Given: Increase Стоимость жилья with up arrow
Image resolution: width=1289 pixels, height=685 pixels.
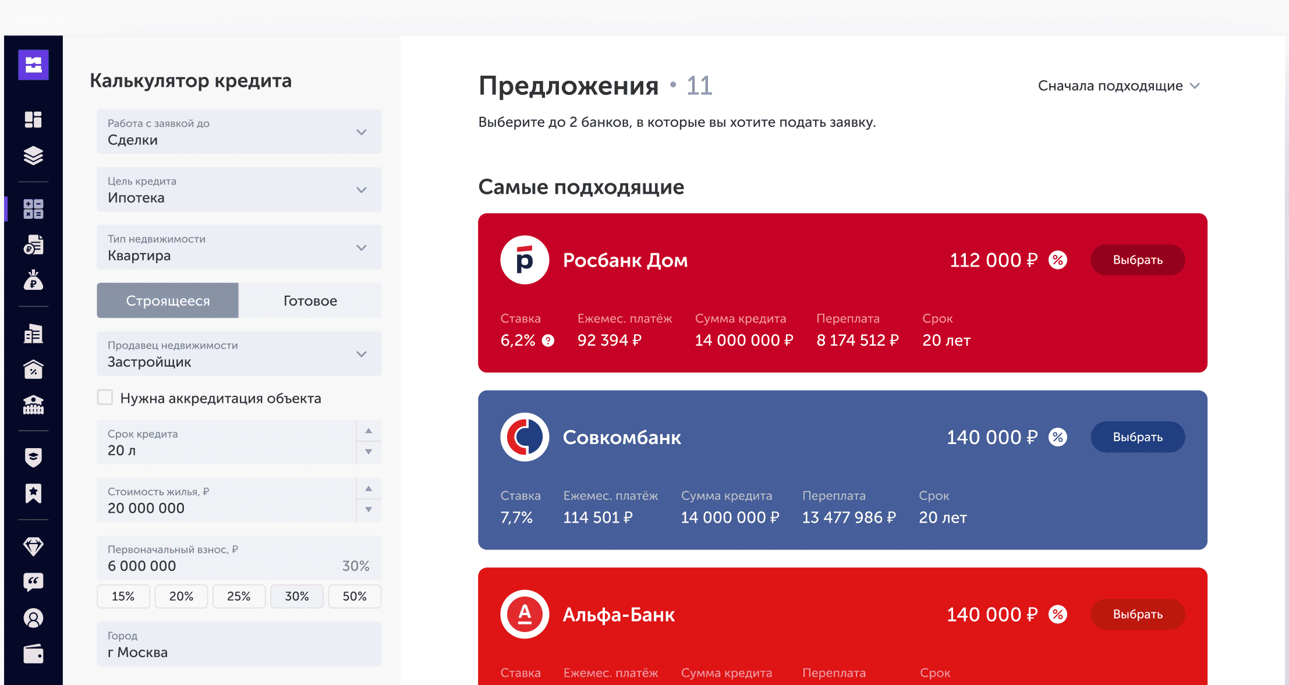Looking at the screenshot, I should pos(369,489).
